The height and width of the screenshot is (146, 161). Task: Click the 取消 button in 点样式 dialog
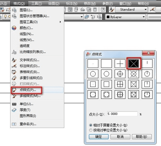point(120,137)
